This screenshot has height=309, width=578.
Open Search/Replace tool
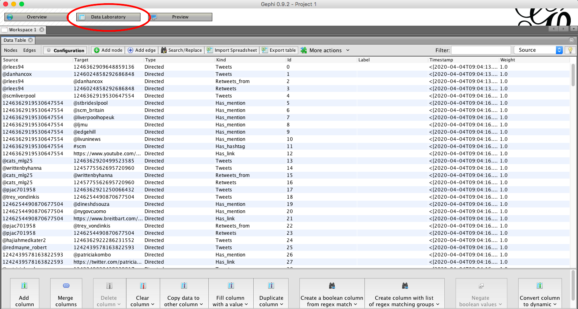click(x=181, y=50)
